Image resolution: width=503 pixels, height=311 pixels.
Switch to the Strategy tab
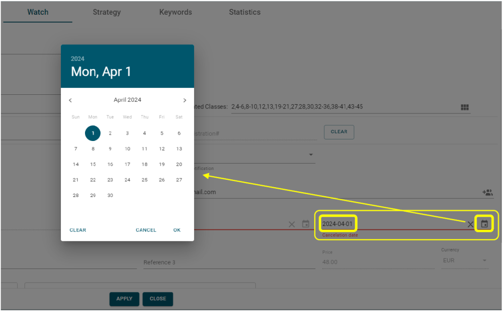point(107,12)
